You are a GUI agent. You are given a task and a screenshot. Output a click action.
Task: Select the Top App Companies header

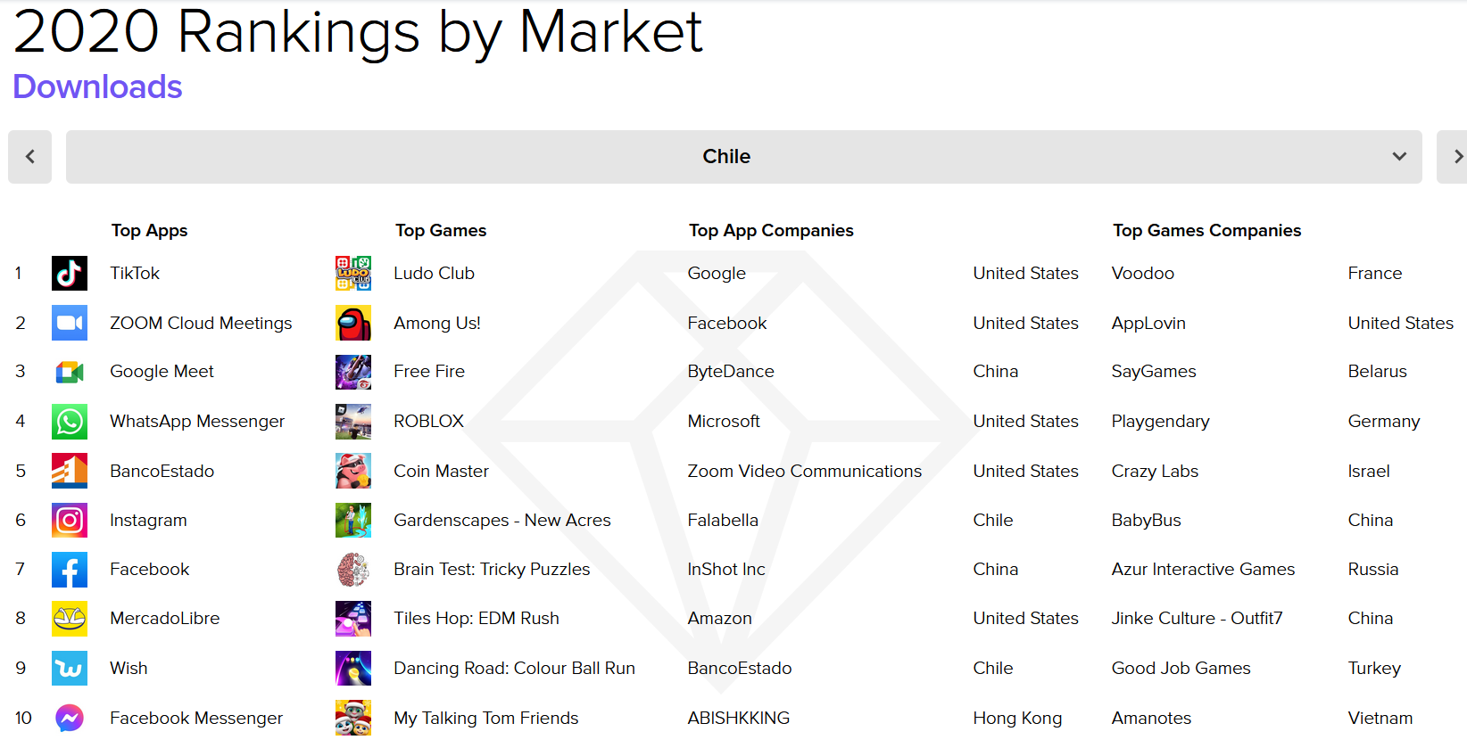point(771,230)
